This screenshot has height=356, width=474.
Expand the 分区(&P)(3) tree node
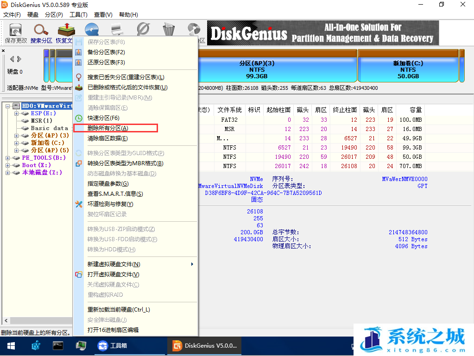pos(16,136)
